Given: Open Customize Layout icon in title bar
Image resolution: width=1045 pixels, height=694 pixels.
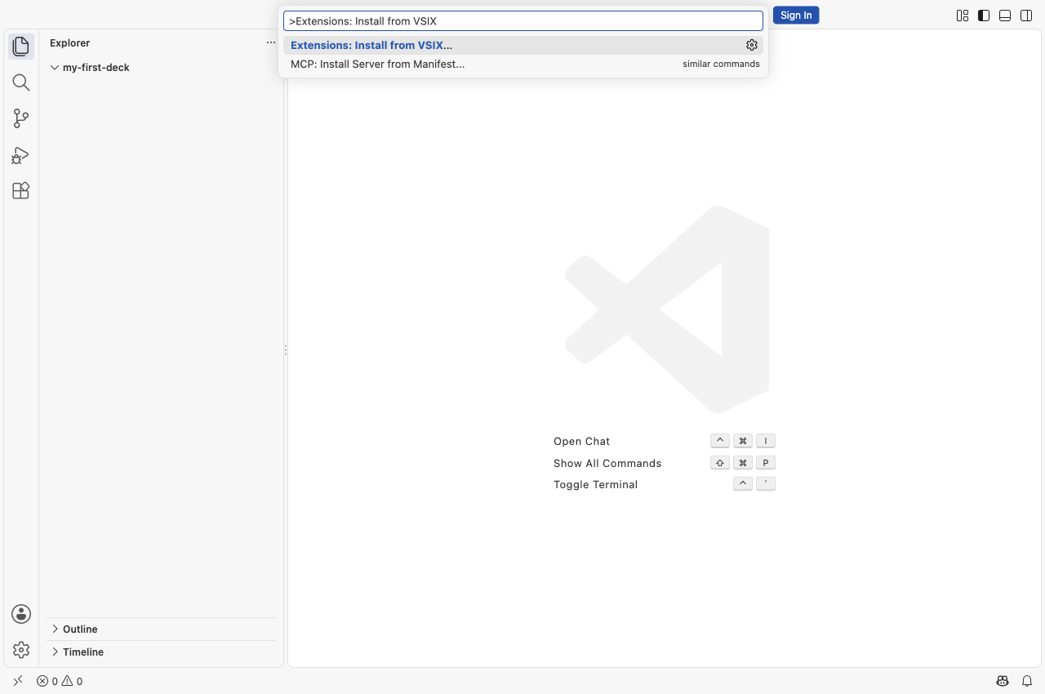Looking at the screenshot, I should (x=963, y=16).
